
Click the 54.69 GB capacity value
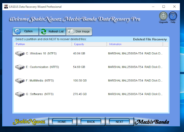click(79, 67)
